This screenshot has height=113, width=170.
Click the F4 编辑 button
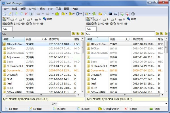coord(35,109)
